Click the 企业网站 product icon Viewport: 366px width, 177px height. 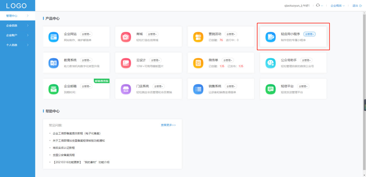(x=54, y=37)
